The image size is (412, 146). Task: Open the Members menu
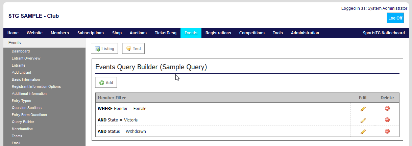click(x=60, y=33)
